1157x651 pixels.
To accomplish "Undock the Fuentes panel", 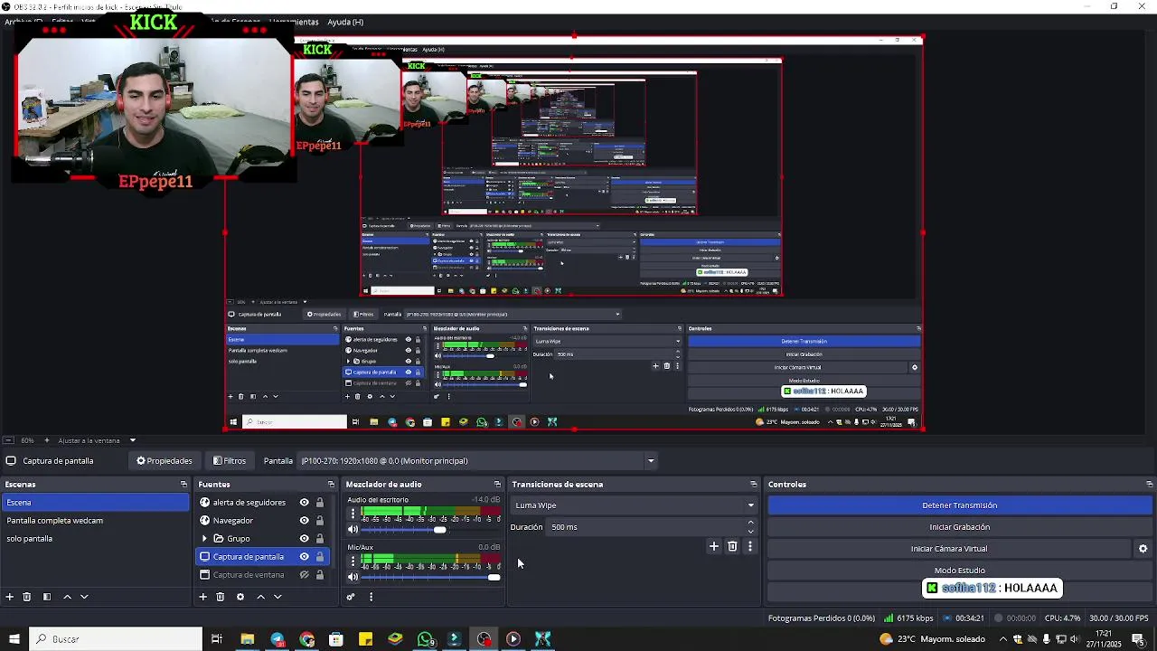I will [331, 485].
